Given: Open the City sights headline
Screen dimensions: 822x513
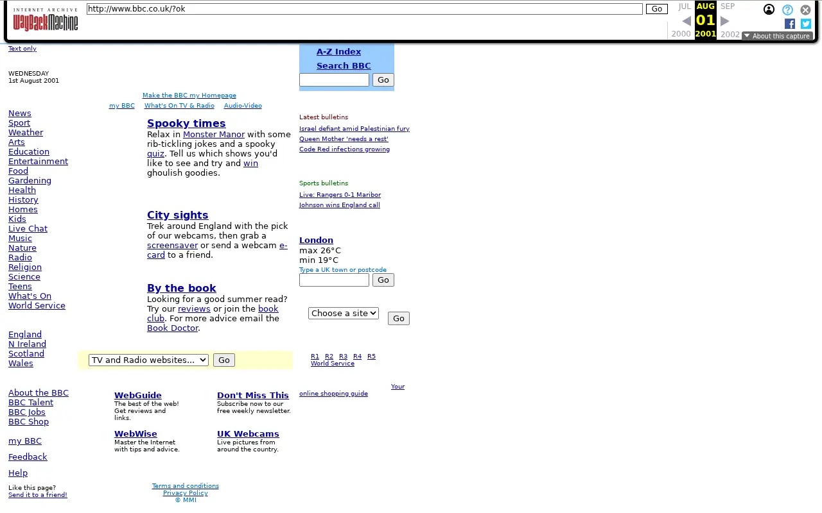Looking at the screenshot, I should 178,215.
